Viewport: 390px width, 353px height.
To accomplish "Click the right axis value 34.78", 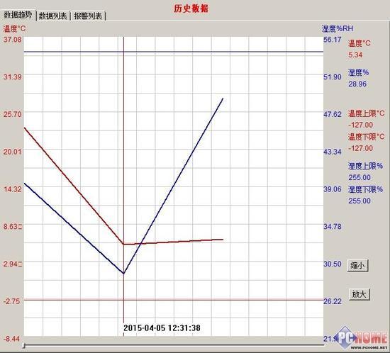I will (333, 226).
